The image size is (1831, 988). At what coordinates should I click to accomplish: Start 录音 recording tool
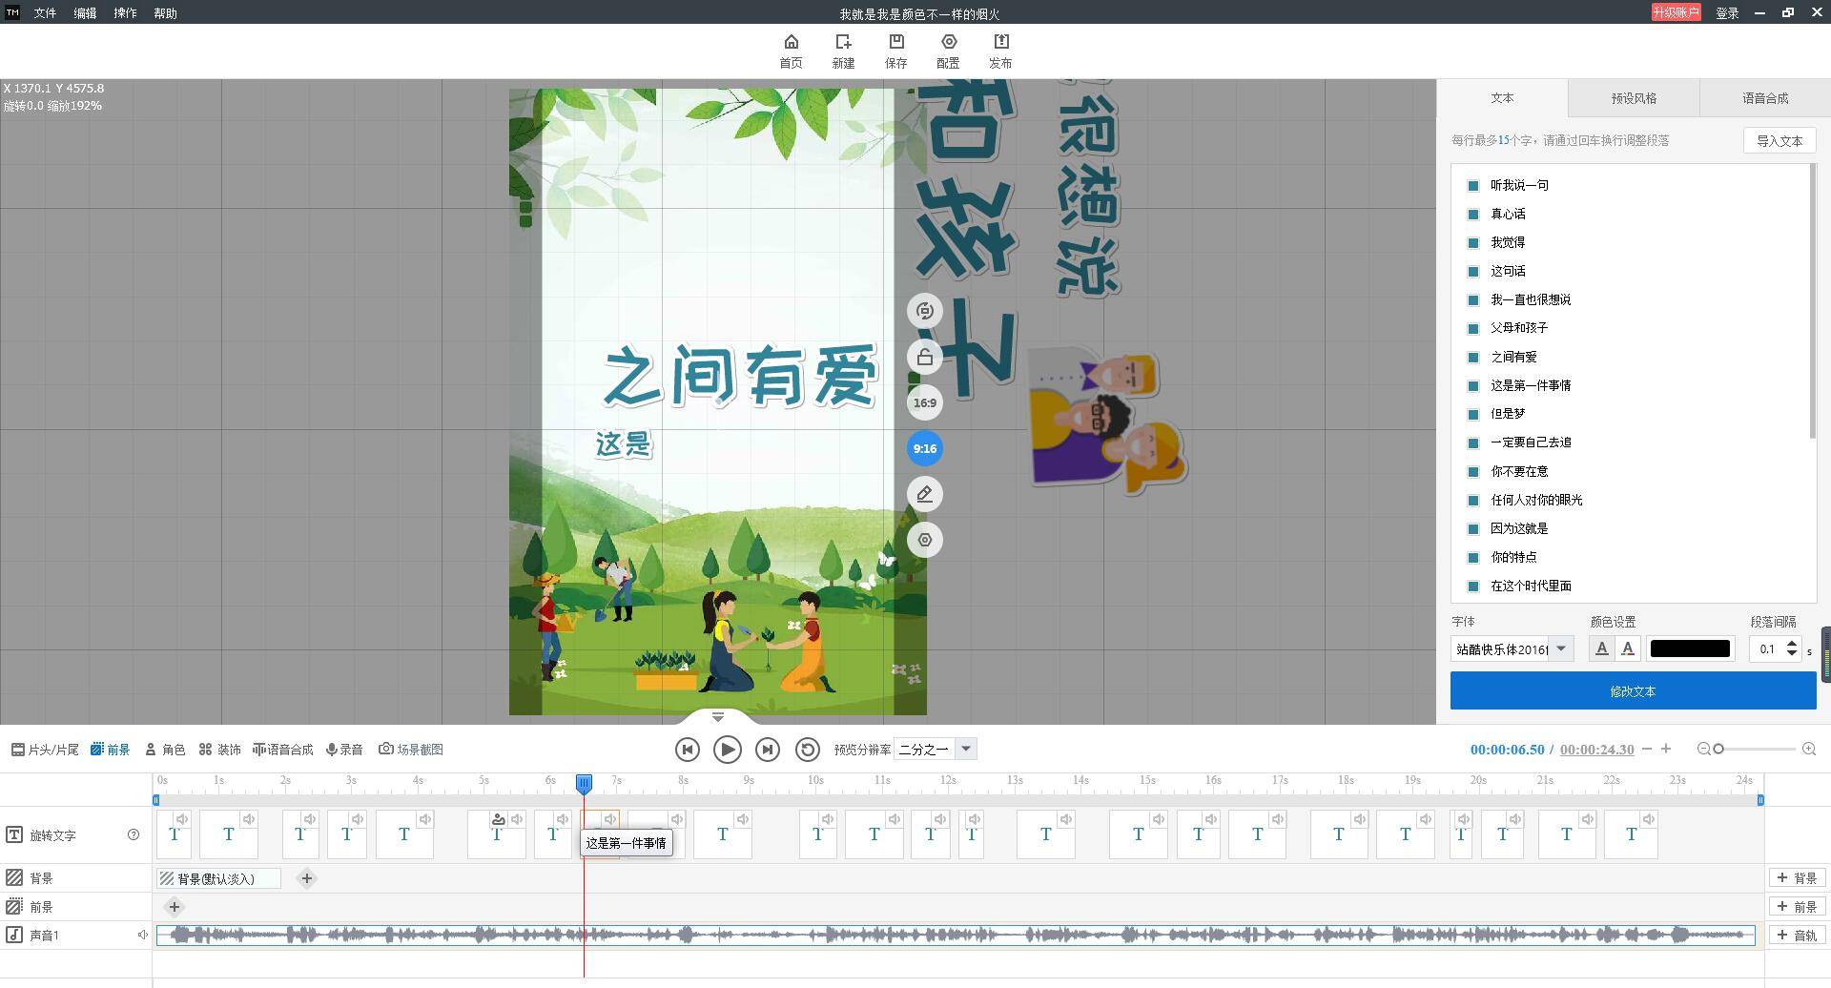(344, 750)
